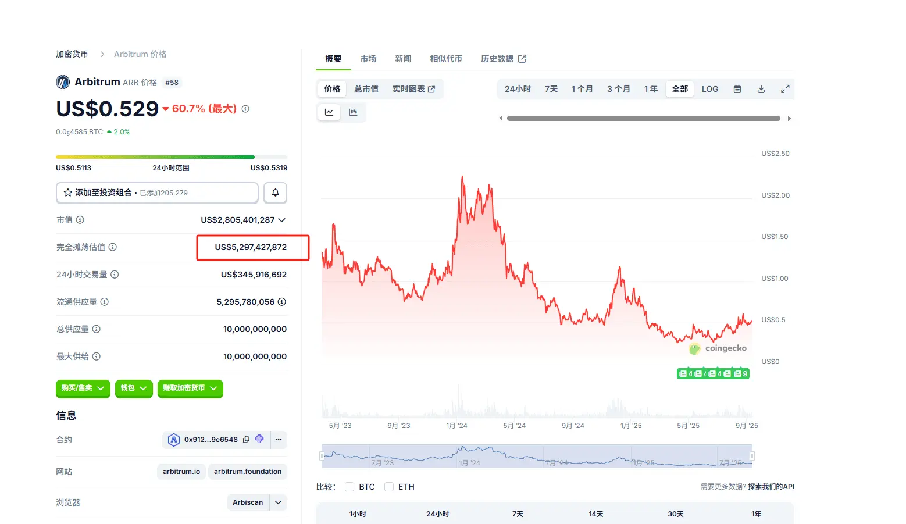Select the 价格 chart tab
This screenshot has width=906, height=524.
click(332, 89)
